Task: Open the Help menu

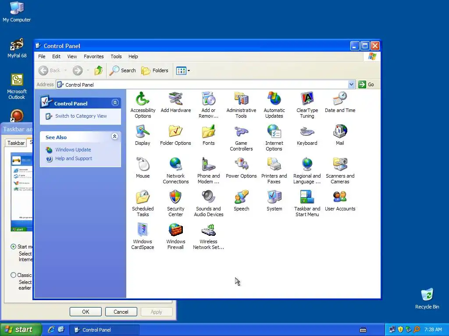Action: (133, 56)
